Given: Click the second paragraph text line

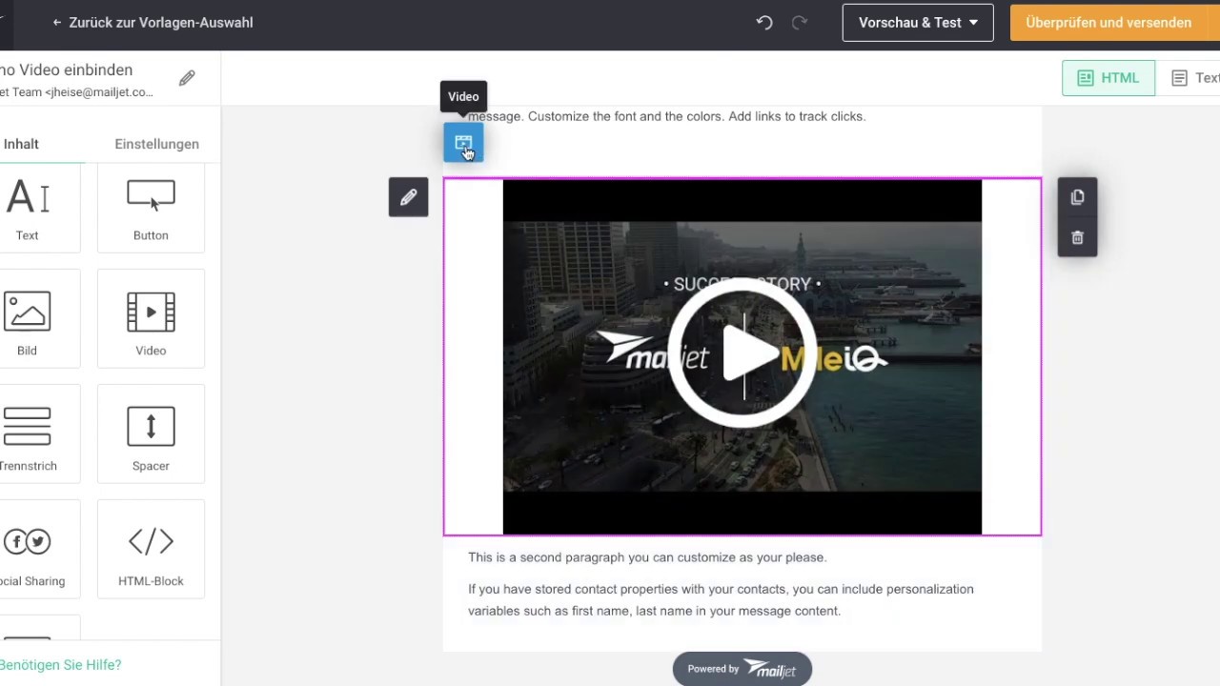Looking at the screenshot, I should tap(647, 557).
